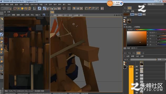Click the first cube icon in main toolbar

[86, 8]
